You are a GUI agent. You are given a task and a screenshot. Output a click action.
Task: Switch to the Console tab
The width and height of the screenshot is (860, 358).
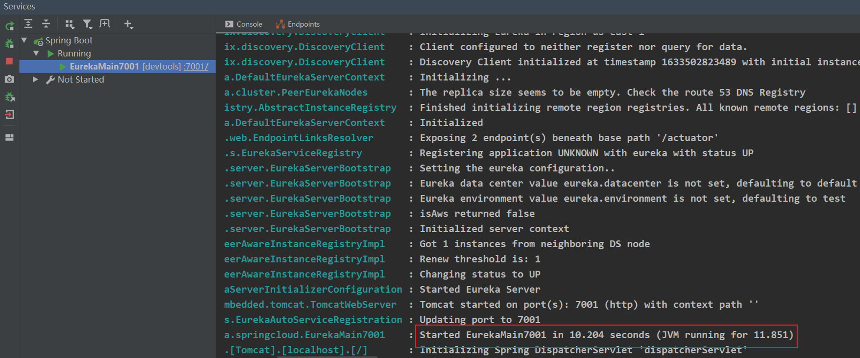[x=244, y=24]
